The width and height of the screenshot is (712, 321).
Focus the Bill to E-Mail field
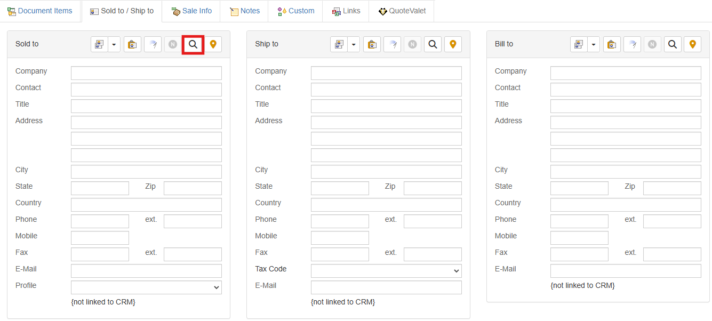[x=626, y=271]
